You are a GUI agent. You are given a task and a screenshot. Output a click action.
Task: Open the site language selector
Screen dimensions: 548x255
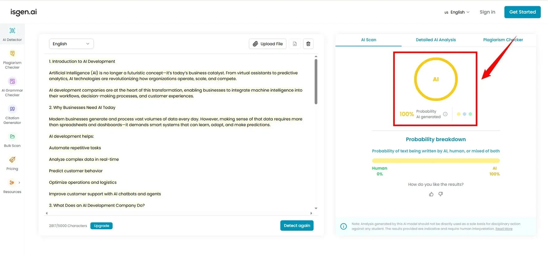[x=457, y=12]
